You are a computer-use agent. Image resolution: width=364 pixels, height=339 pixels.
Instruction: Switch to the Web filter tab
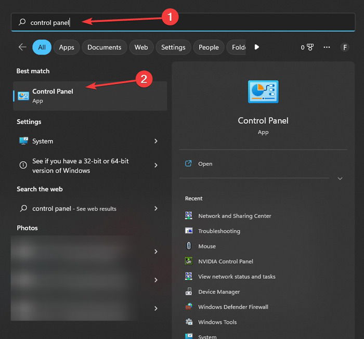point(141,47)
